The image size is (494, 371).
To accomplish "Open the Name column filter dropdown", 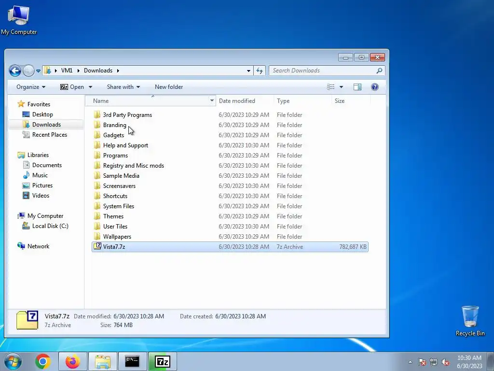I will click(212, 101).
